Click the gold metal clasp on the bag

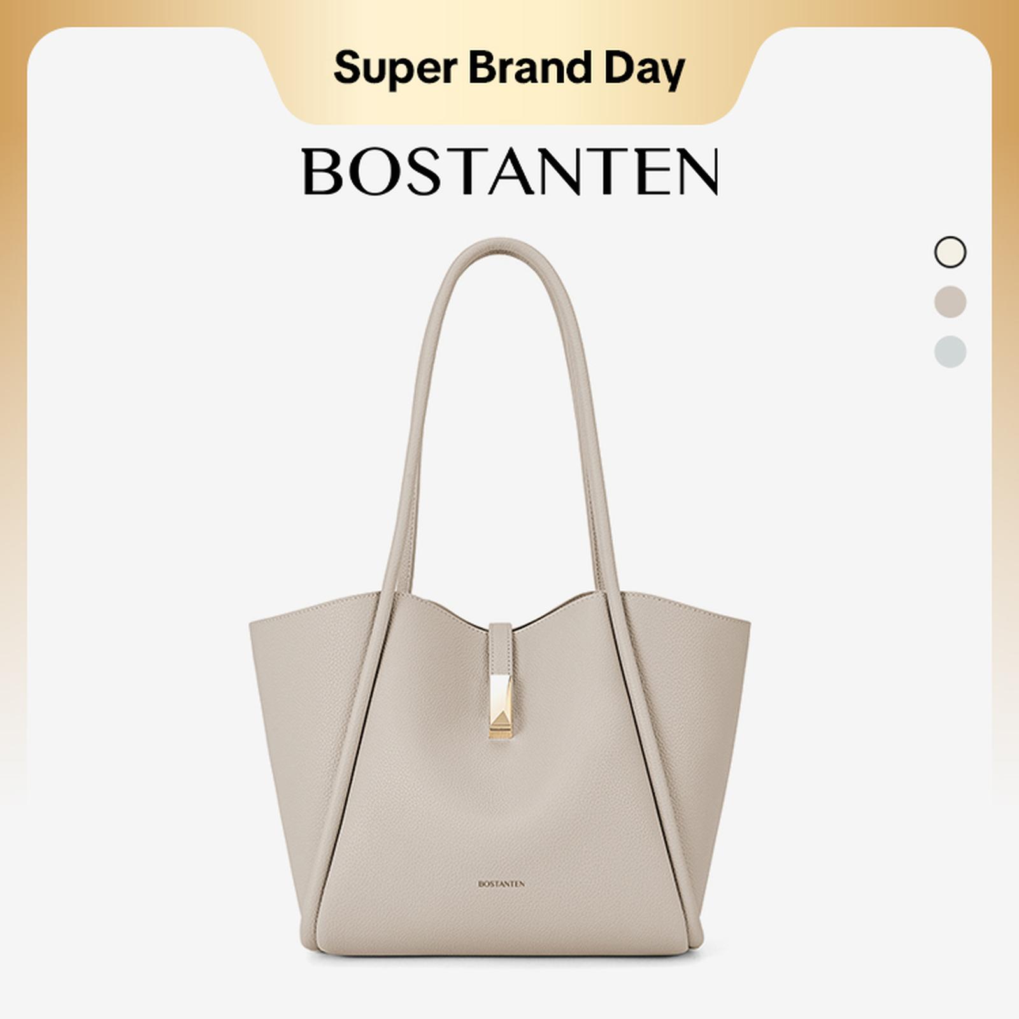pos(500,707)
